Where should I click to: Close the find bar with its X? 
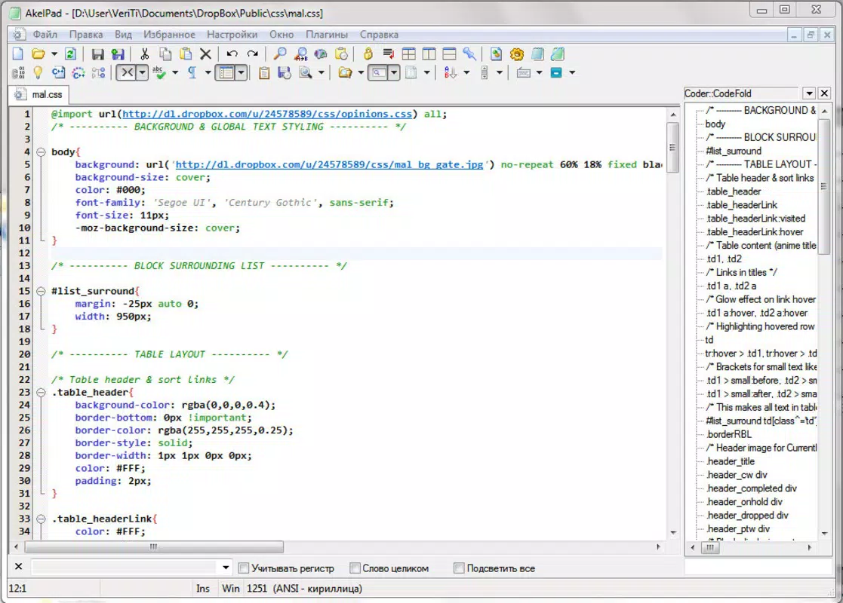click(x=18, y=567)
